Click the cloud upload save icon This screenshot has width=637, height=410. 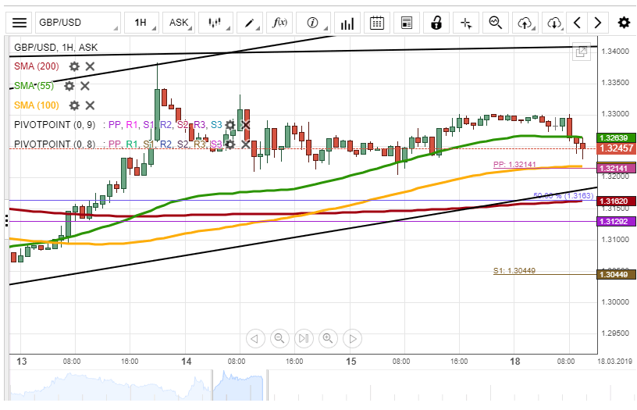[525, 23]
